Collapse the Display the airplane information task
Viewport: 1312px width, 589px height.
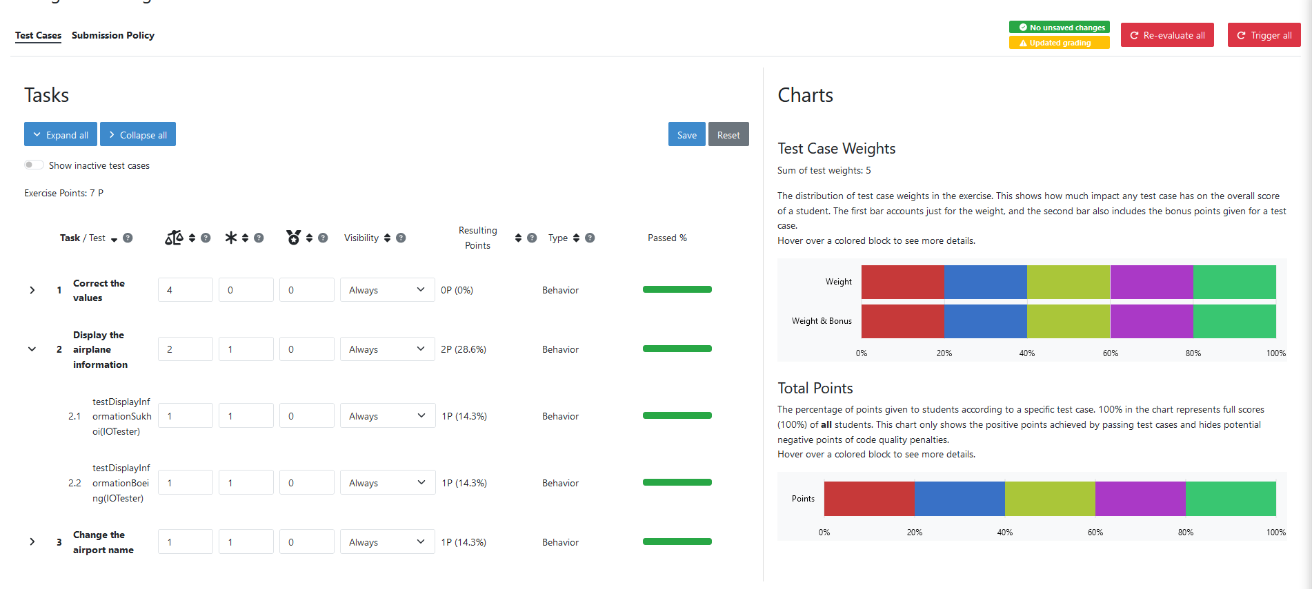pyautogui.click(x=32, y=349)
